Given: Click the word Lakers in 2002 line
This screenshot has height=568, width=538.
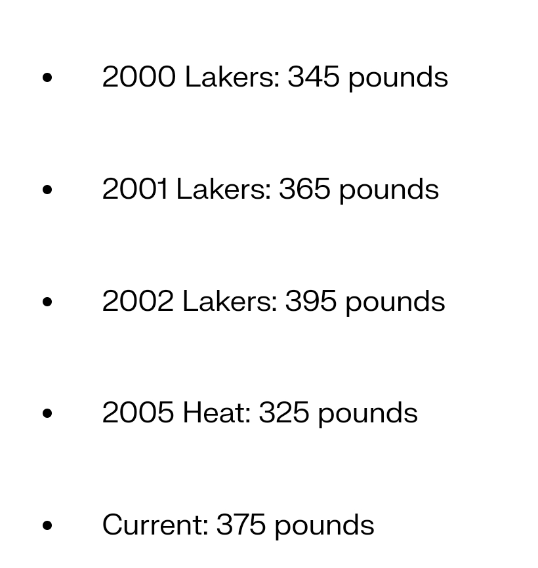Looking at the screenshot, I should coord(230,302).
